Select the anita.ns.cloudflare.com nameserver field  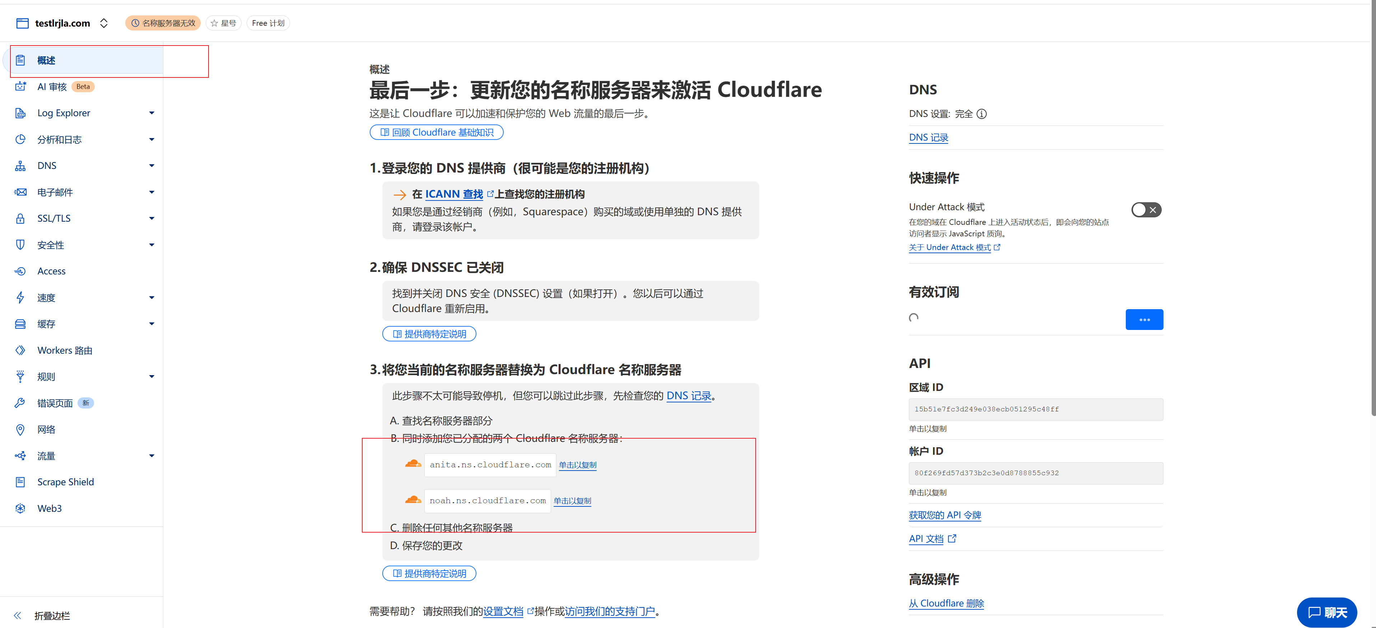pyautogui.click(x=490, y=465)
